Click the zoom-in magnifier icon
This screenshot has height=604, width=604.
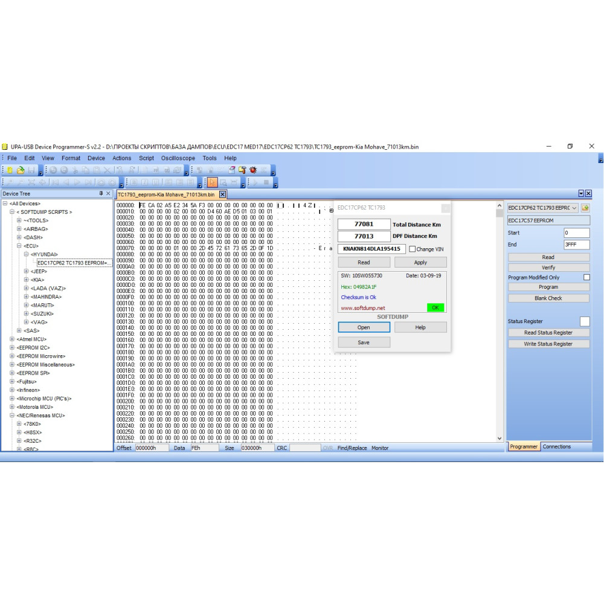(x=9, y=182)
